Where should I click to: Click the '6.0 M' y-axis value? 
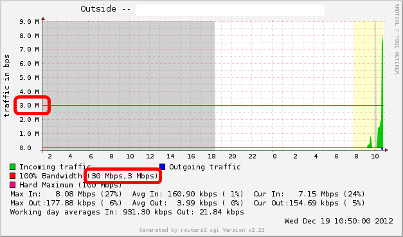tap(29, 63)
